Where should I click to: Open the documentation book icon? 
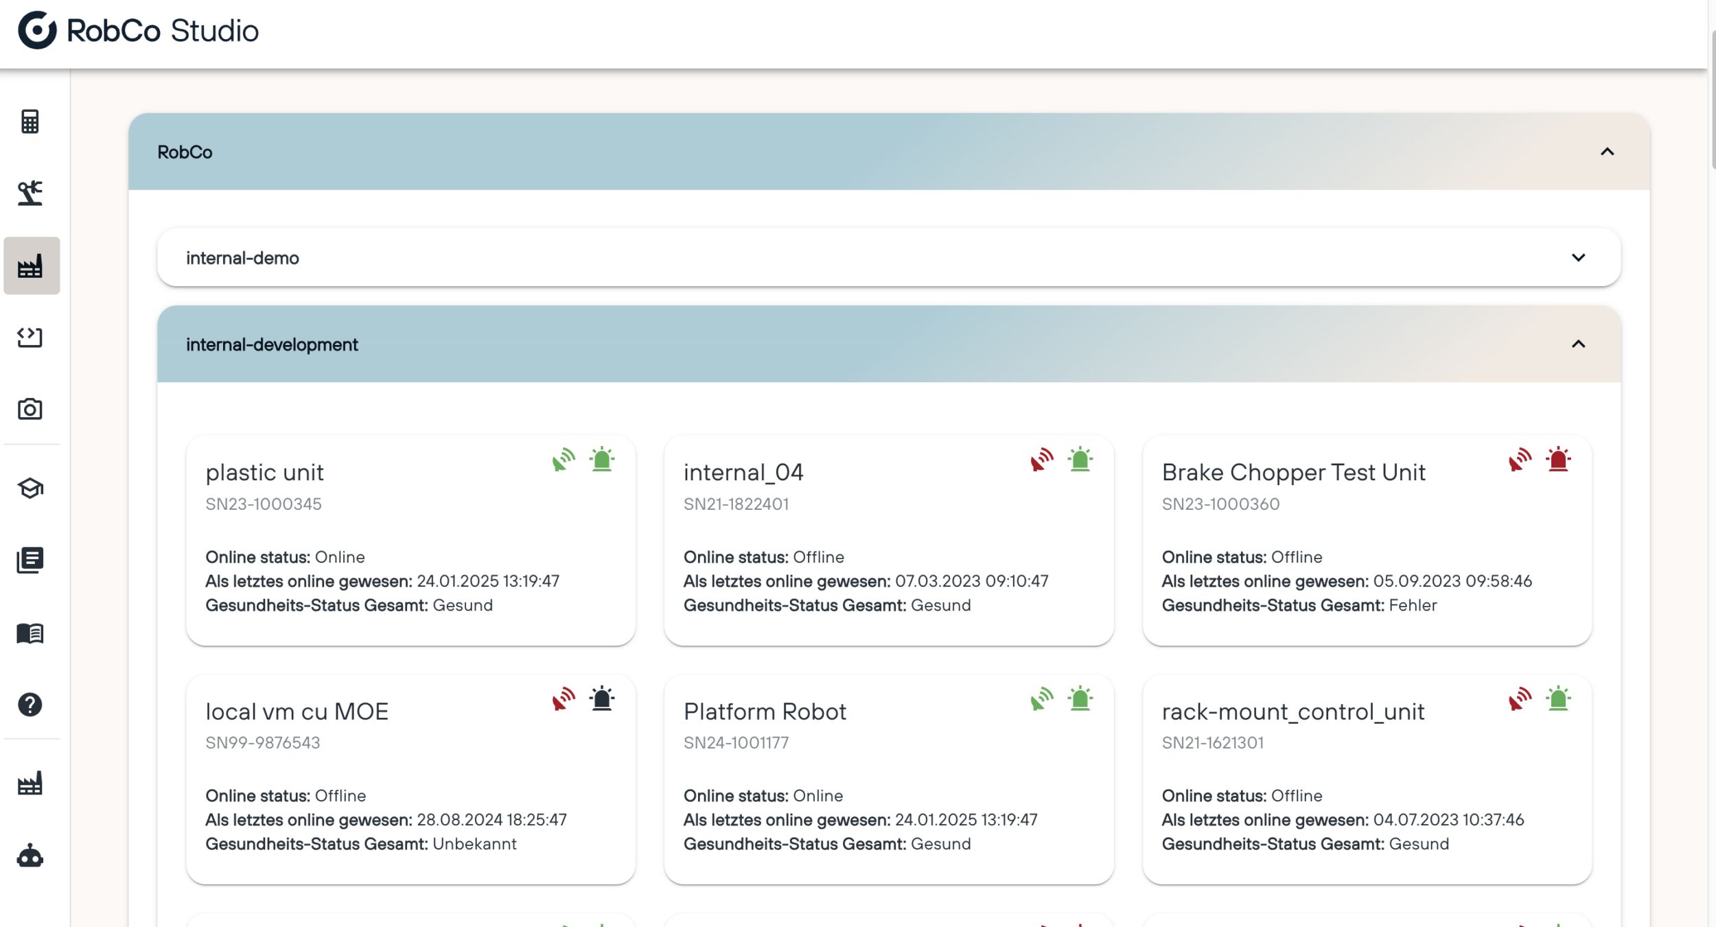[30, 633]
